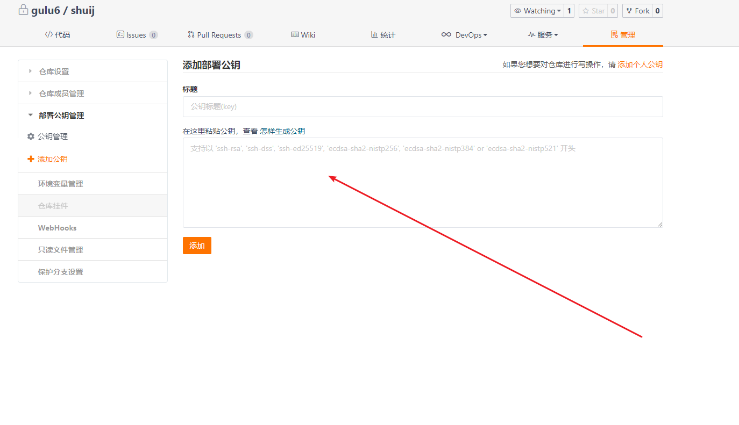Click the 添加部署公钥 heading
This screenshot has width=739, height=425.
pyautogui.click(x=211, y=65)
